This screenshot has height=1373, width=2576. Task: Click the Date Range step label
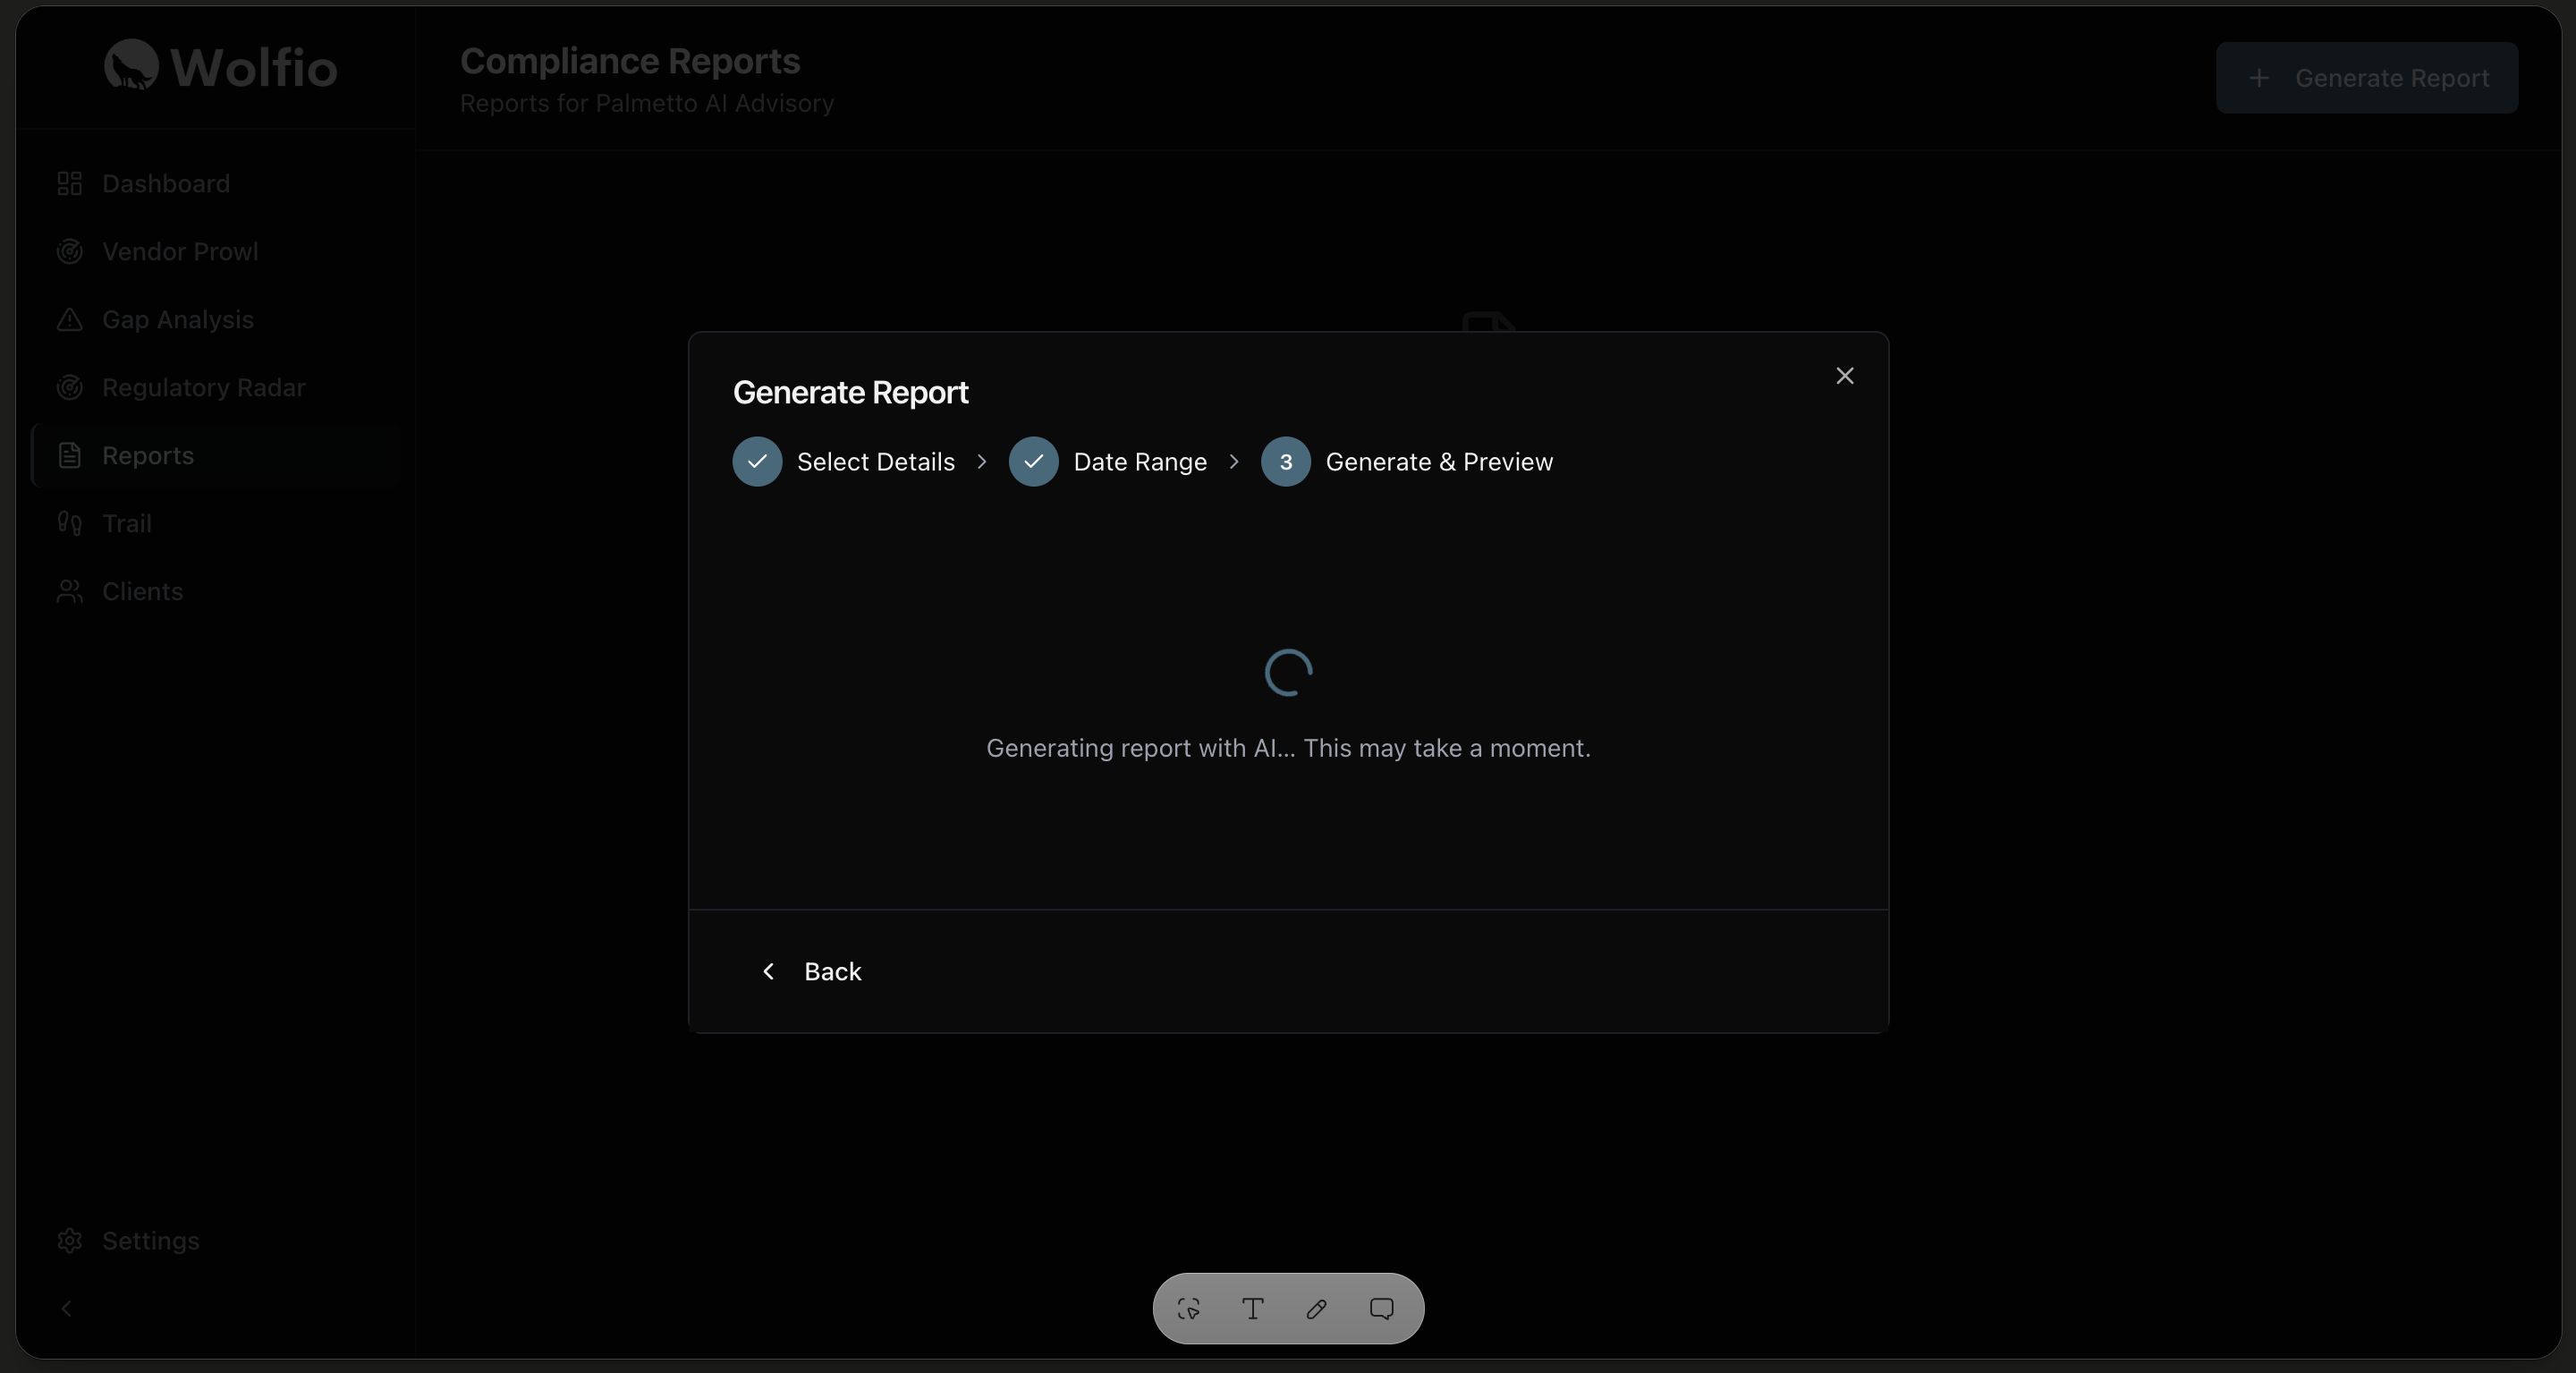pos(1139,462)
